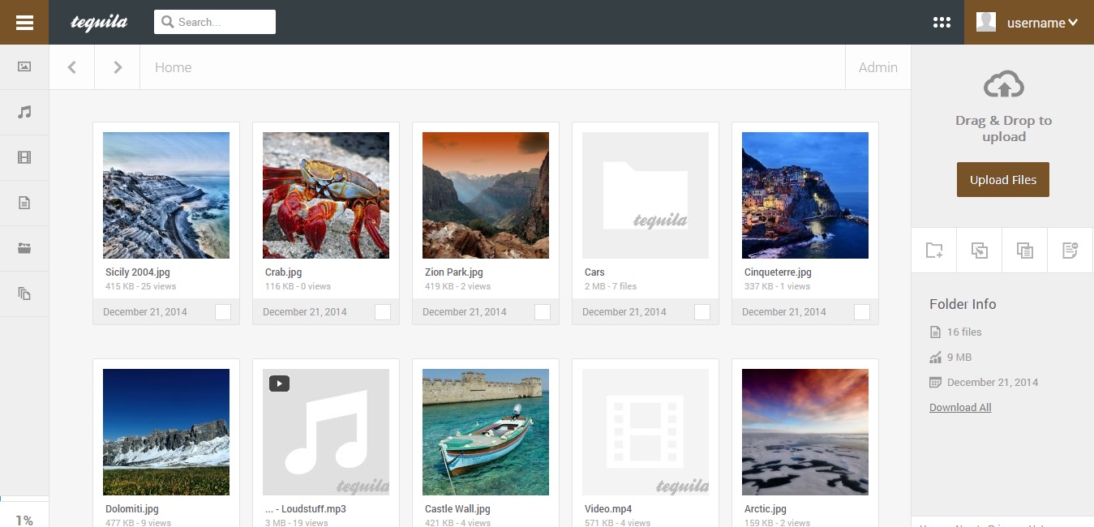Go back with the left chevron arrow

(72, 67)
